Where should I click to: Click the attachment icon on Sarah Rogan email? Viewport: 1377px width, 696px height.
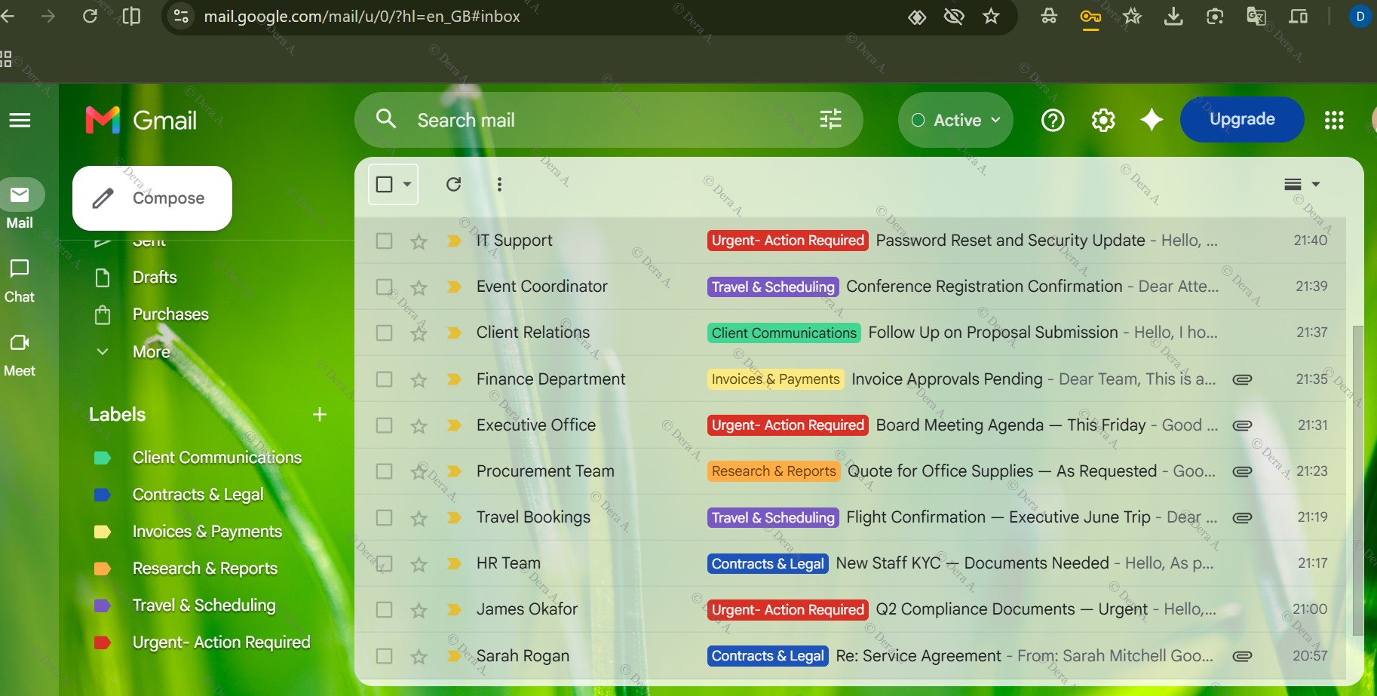pos(1242,656)
